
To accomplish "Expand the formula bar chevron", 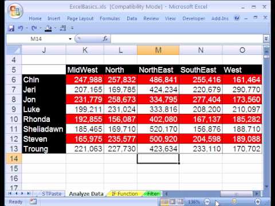I will pos(266,39).
